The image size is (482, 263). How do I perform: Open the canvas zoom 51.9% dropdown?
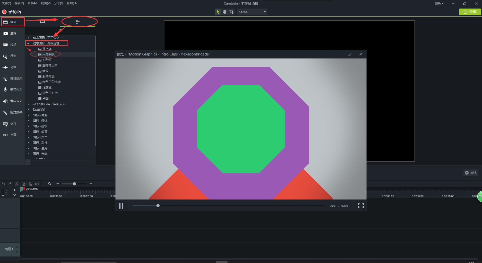(x=265, y=12)
